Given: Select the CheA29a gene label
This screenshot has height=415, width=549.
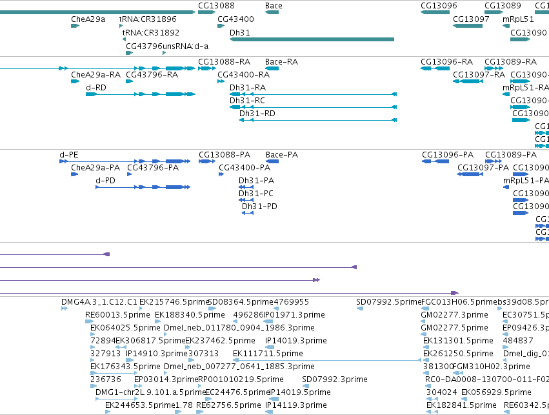Looking at the screenshot, I should pos(88,19).
